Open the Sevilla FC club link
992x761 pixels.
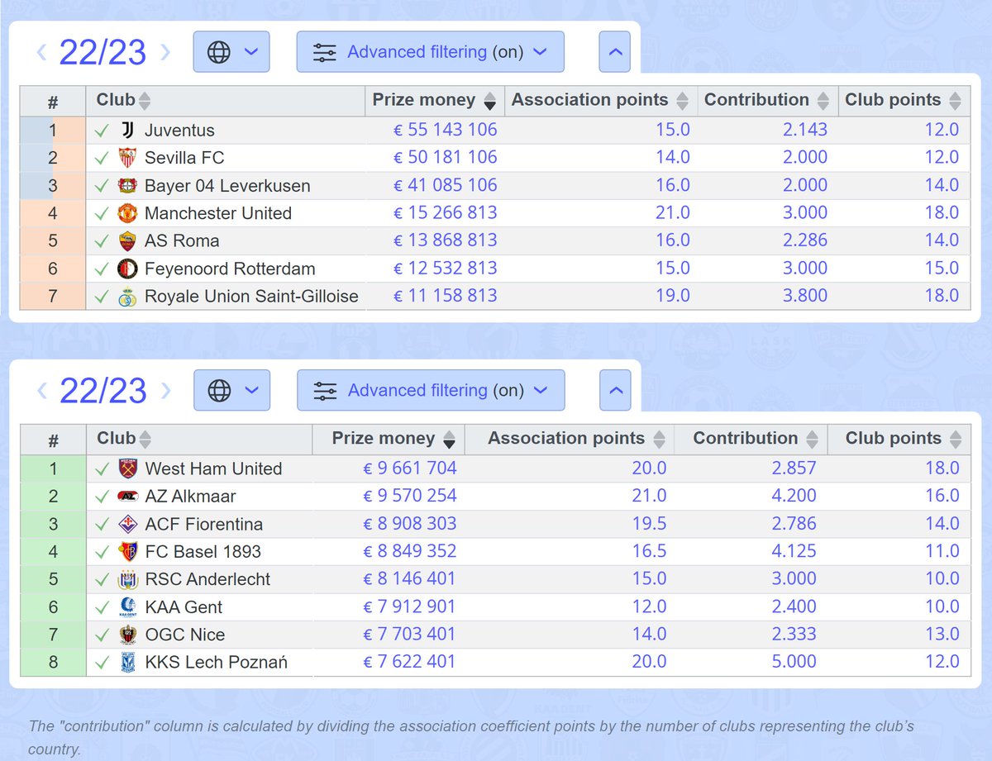(x=184, y=158)
